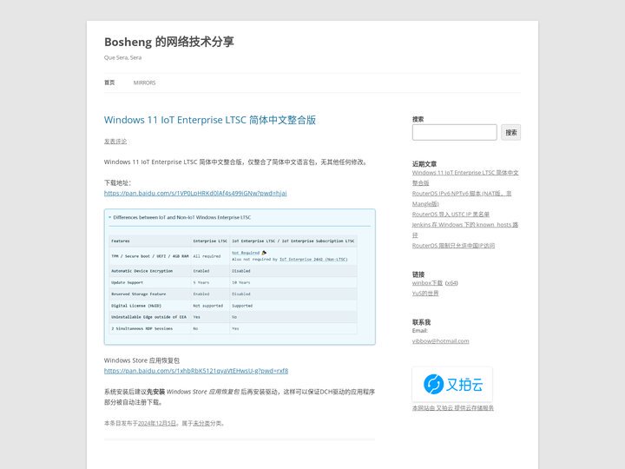Click the Bosheng 的网络技术分享 site title
The image size is (625, 469).
(x=169, y=42)
